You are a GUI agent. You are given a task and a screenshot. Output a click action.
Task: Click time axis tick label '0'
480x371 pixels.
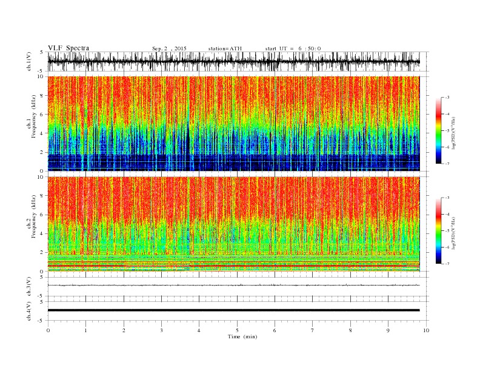coord(48,330)
